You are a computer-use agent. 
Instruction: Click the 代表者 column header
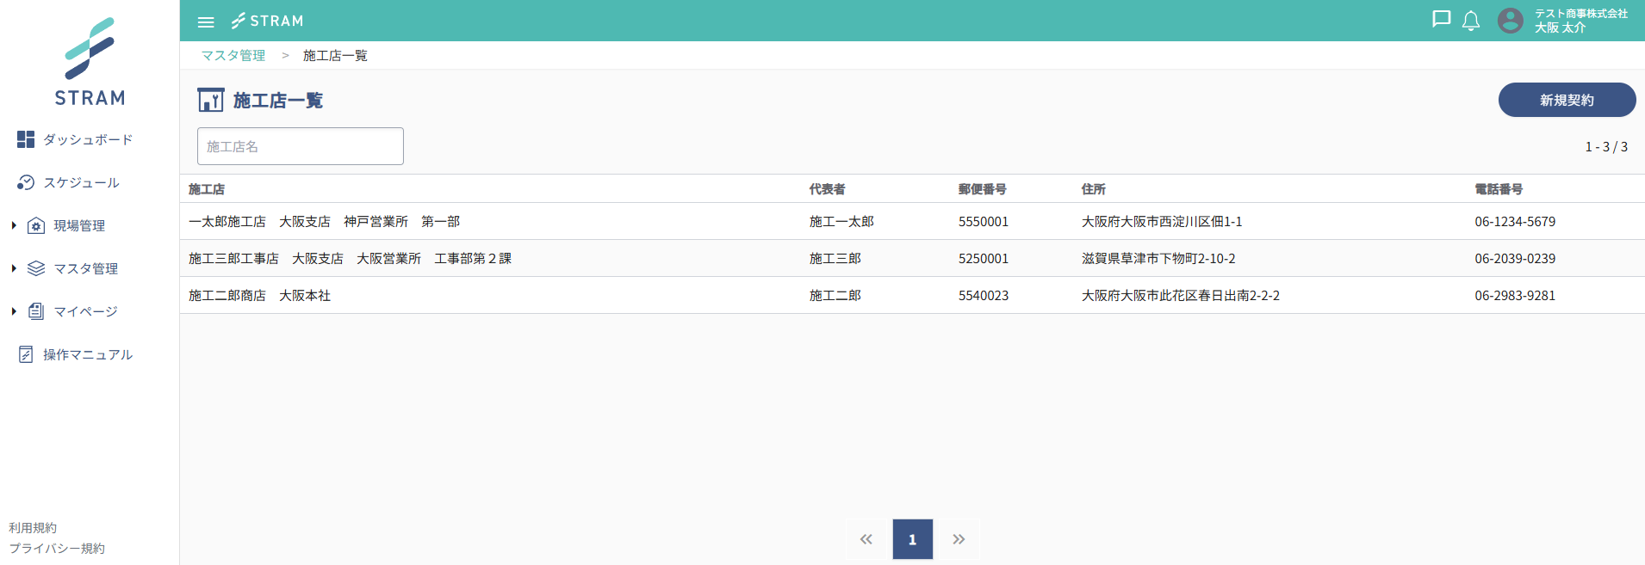[x=827, y=189]
